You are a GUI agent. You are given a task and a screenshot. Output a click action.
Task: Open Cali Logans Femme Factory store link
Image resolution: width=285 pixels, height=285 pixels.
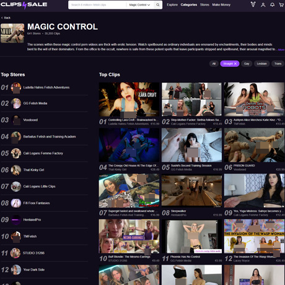43,153
